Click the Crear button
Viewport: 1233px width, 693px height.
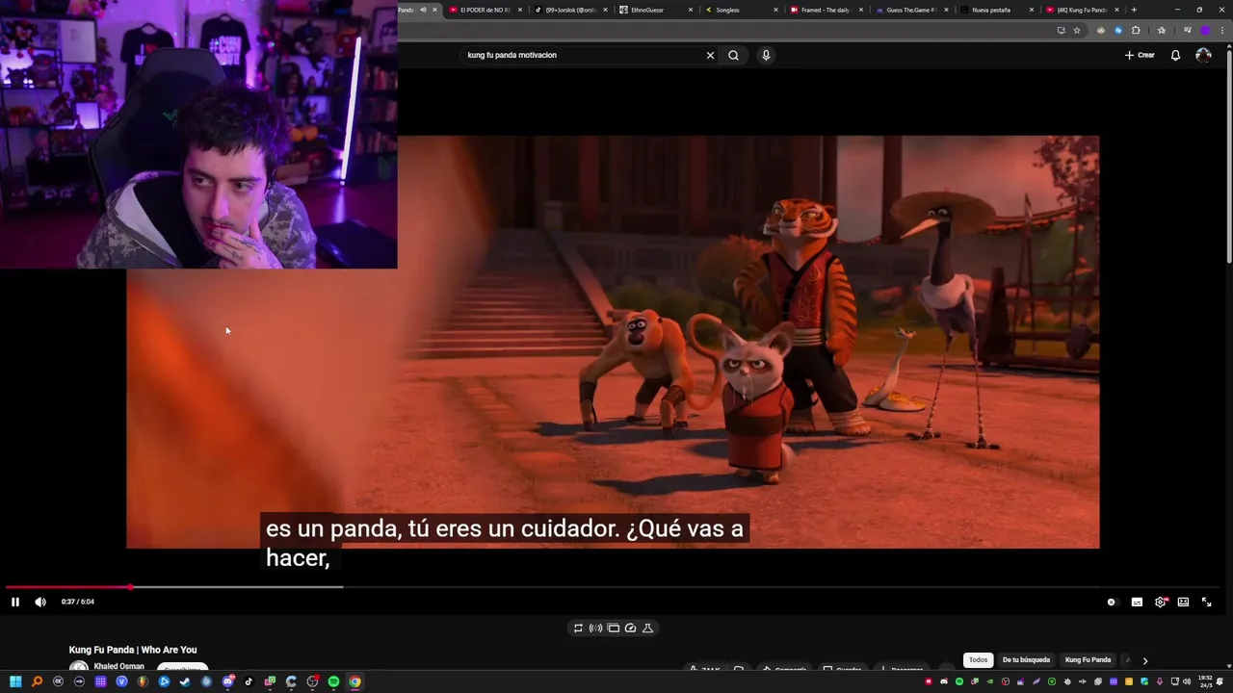1140,55
